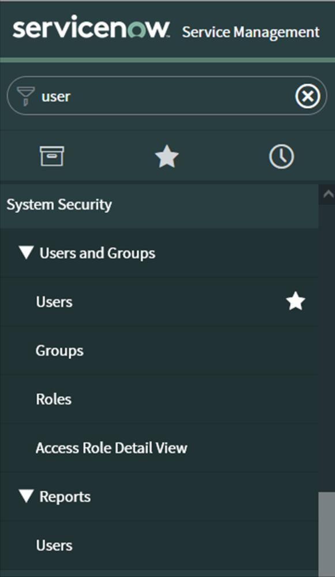
Task: Click the Service Management header text
Action: click(x=251, y=32)
